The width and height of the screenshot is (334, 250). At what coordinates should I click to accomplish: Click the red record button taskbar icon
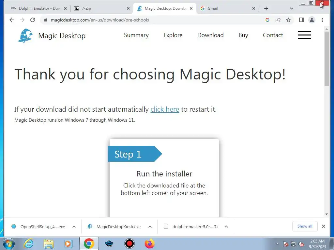pos(129,244)
